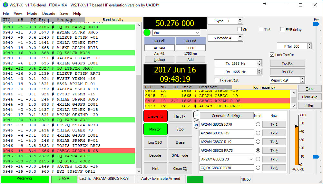Select the Next radio for Tx 3 message
The image size is (323, 184).
(258, 141)
